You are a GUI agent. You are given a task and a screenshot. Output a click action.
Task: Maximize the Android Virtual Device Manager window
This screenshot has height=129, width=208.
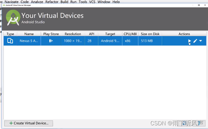tap(199, 5)
